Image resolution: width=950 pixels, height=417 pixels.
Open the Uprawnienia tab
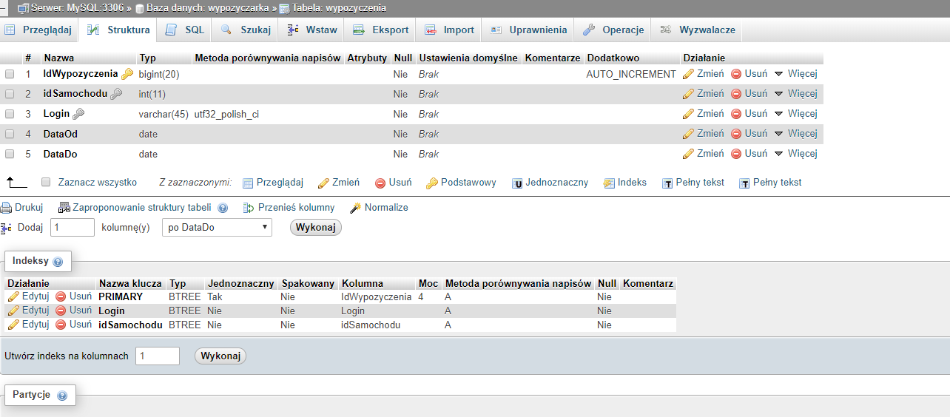coord(528,30)
